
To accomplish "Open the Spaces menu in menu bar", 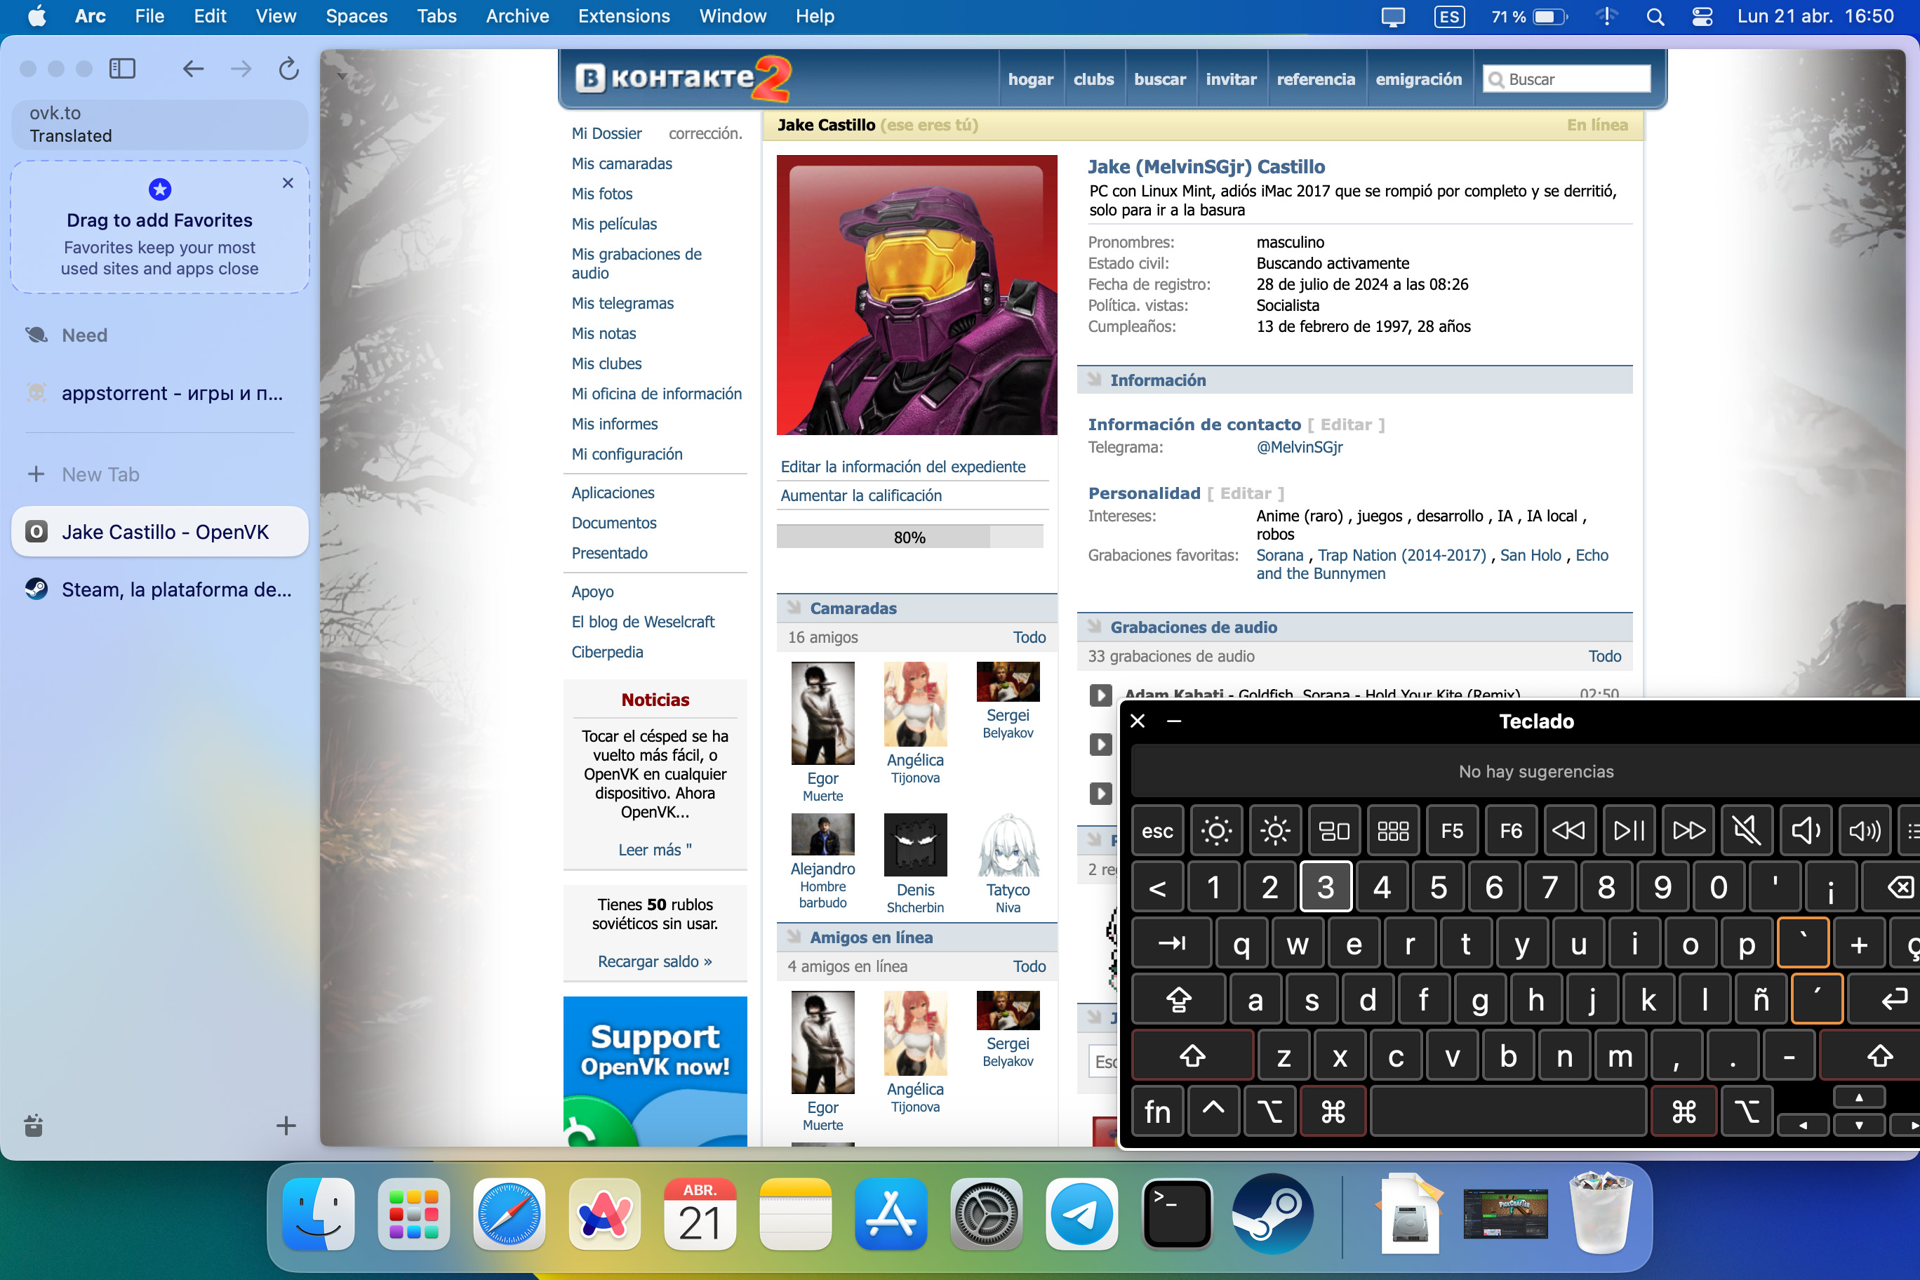I will click(x=356, y=16).
